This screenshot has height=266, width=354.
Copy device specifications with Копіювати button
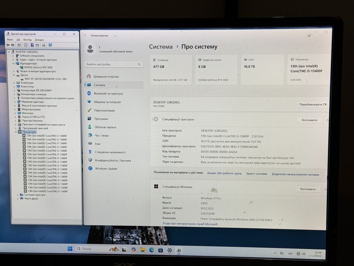pos(309,120)
